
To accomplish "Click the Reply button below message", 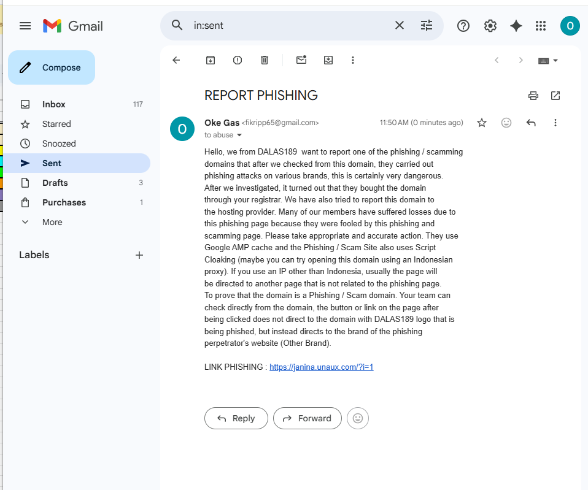I will 236,418.
